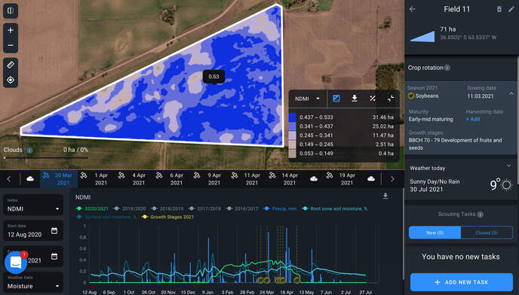Image resolution: width=519 pixels, height=295 pixels.
Task: Click cloudy image between 14 and 19 Apr
Action: click(314, 178)
